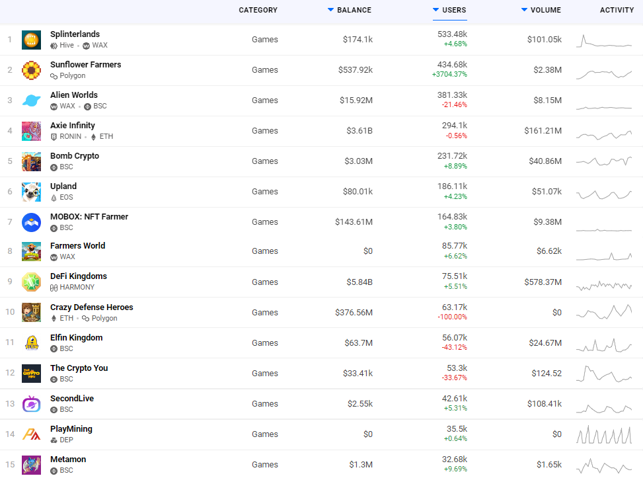643x480 pixels.
Task: Click the HARMONY chain icon under DeFi Kingdoms
Action: pos(54,288)
